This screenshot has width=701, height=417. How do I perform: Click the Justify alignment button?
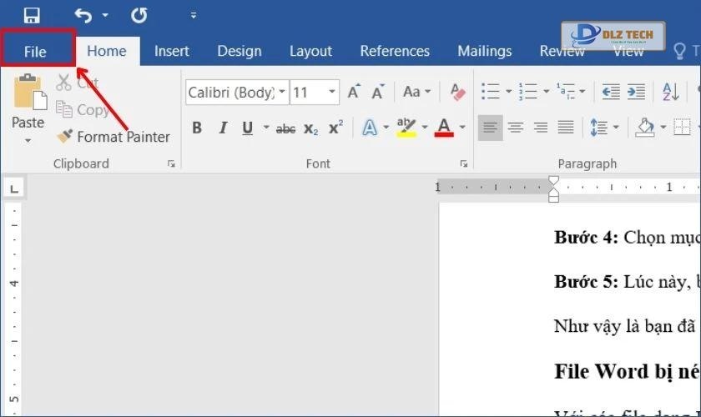click(x=566, y=128)
